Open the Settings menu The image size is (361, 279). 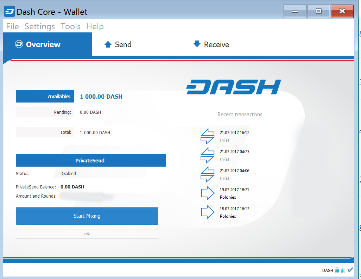[x=40, y=26]
